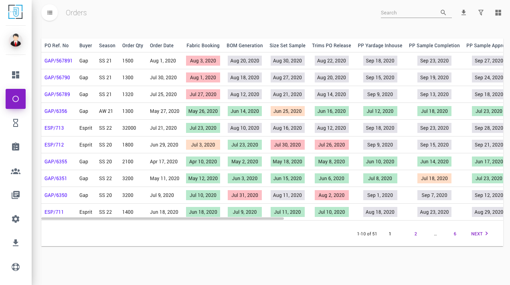Open the library icon in the sidebar
Viewport: 510px width, 285px height.
16,195
